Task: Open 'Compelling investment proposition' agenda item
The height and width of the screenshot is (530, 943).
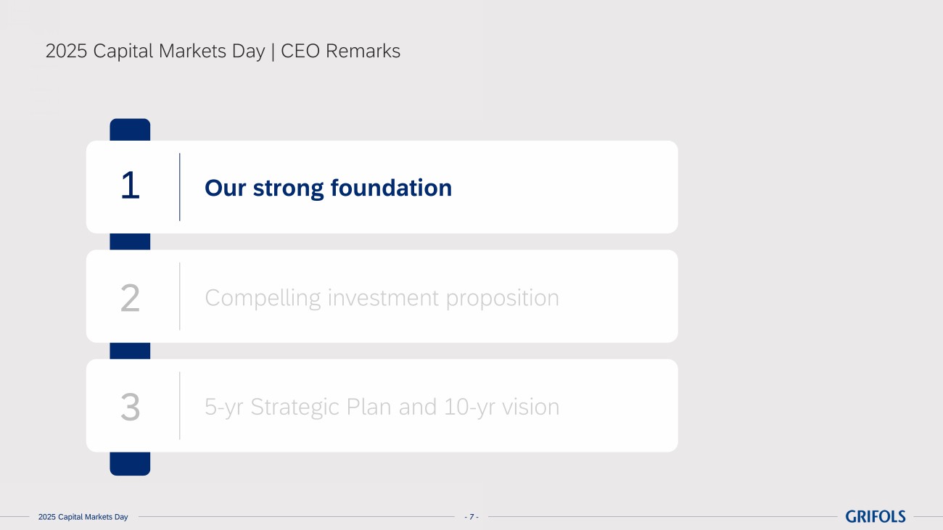Action: point(382,297)
